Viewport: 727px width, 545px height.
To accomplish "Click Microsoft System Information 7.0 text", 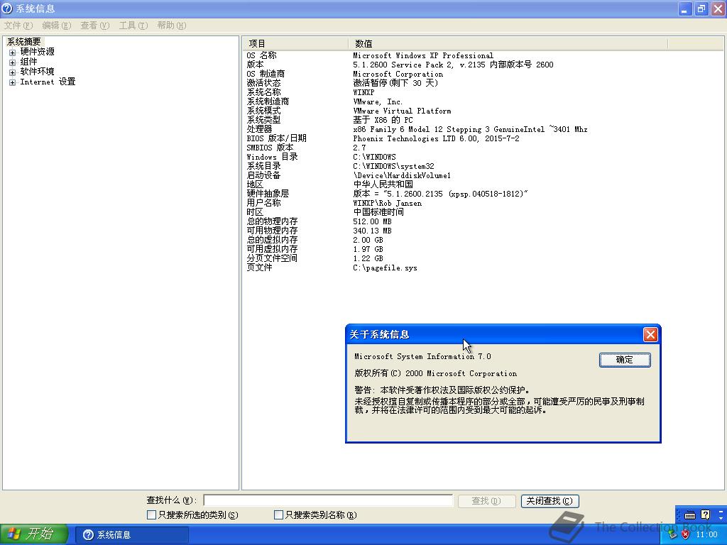I will pos(422,356).
